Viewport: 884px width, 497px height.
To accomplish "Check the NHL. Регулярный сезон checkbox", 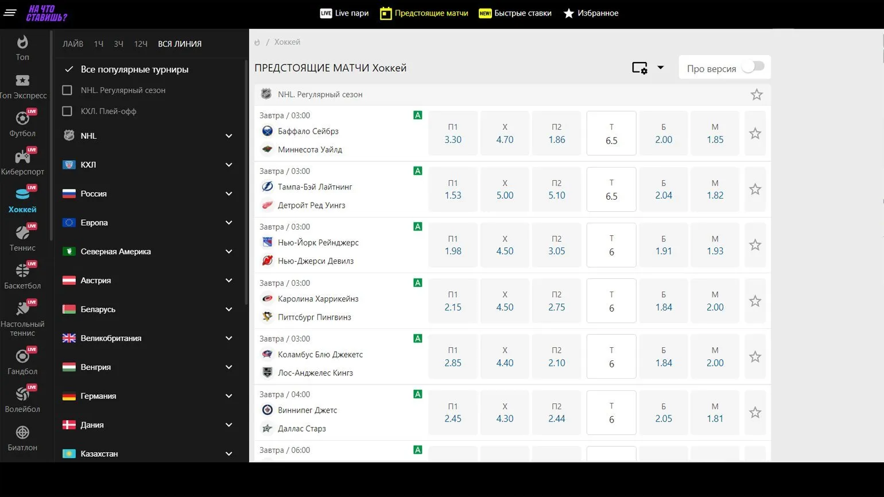I will (67, 90).
